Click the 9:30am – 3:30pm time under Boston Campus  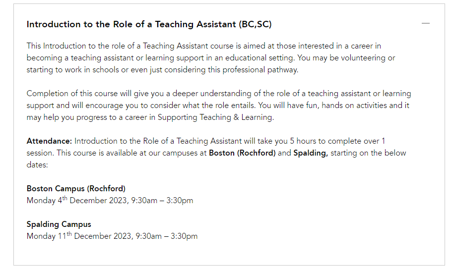click(162, 201)
